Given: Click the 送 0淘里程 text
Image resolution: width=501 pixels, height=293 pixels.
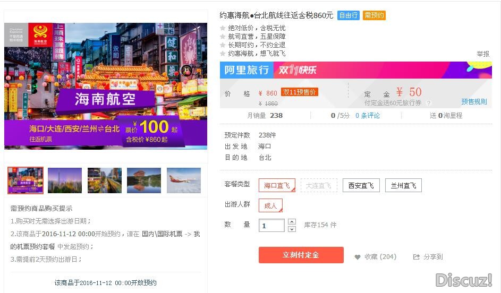Looking at the screenshot, I should (x=446, y=116).
